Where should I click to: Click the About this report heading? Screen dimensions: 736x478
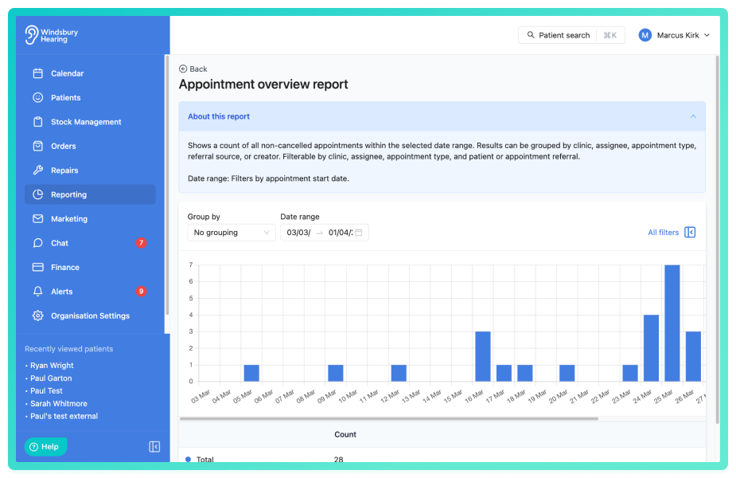click(x=219, y=116)
